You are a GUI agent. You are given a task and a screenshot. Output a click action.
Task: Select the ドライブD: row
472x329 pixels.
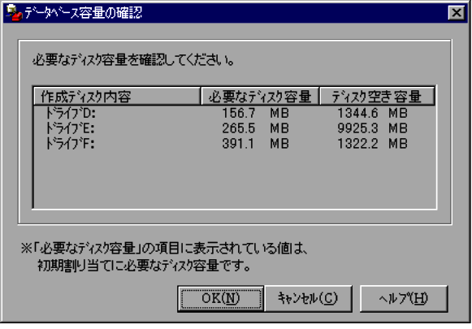click(234, 113)
